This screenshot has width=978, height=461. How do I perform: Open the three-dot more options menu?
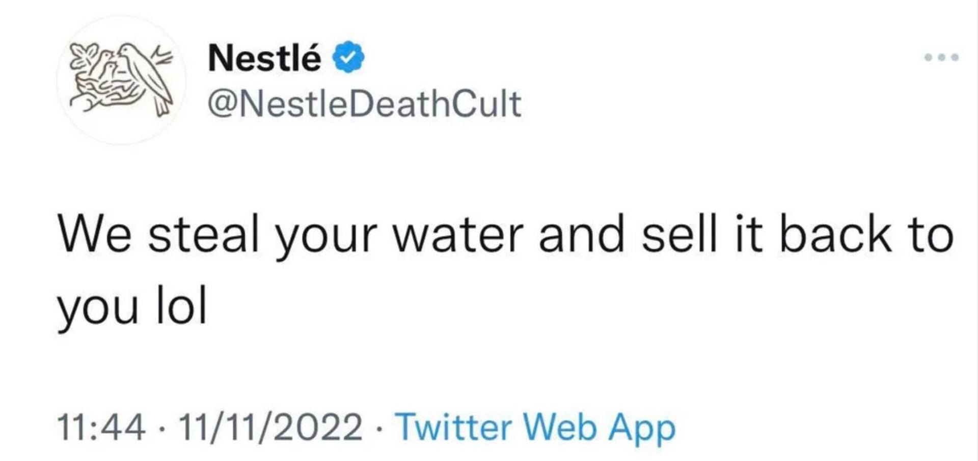[941, 57]
